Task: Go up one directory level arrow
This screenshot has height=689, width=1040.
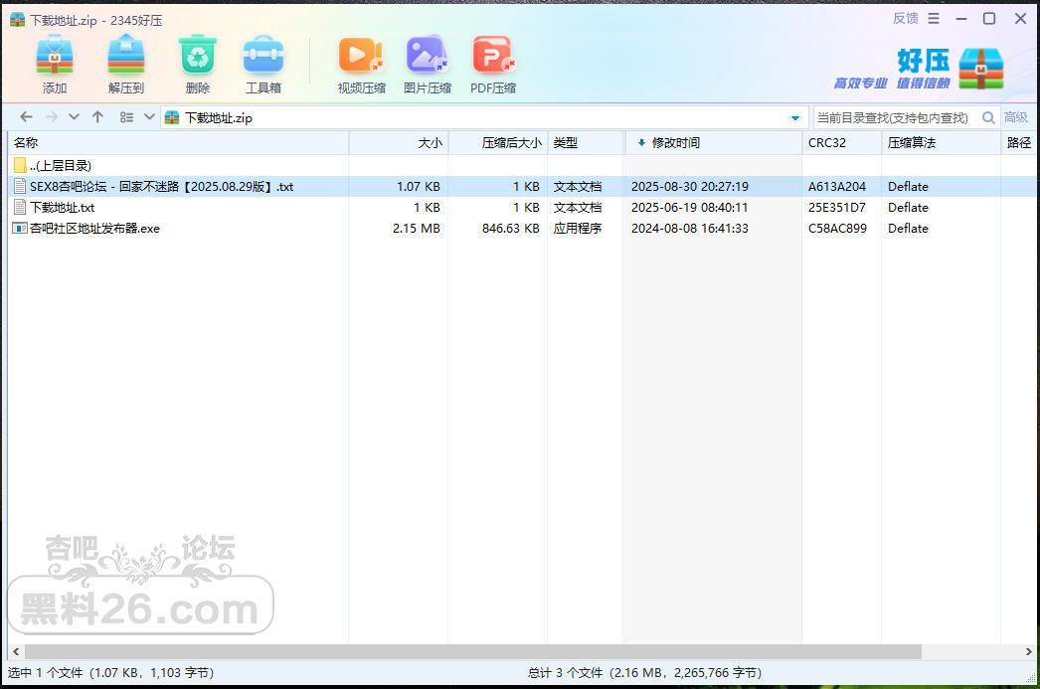Action: coord(97,117)
